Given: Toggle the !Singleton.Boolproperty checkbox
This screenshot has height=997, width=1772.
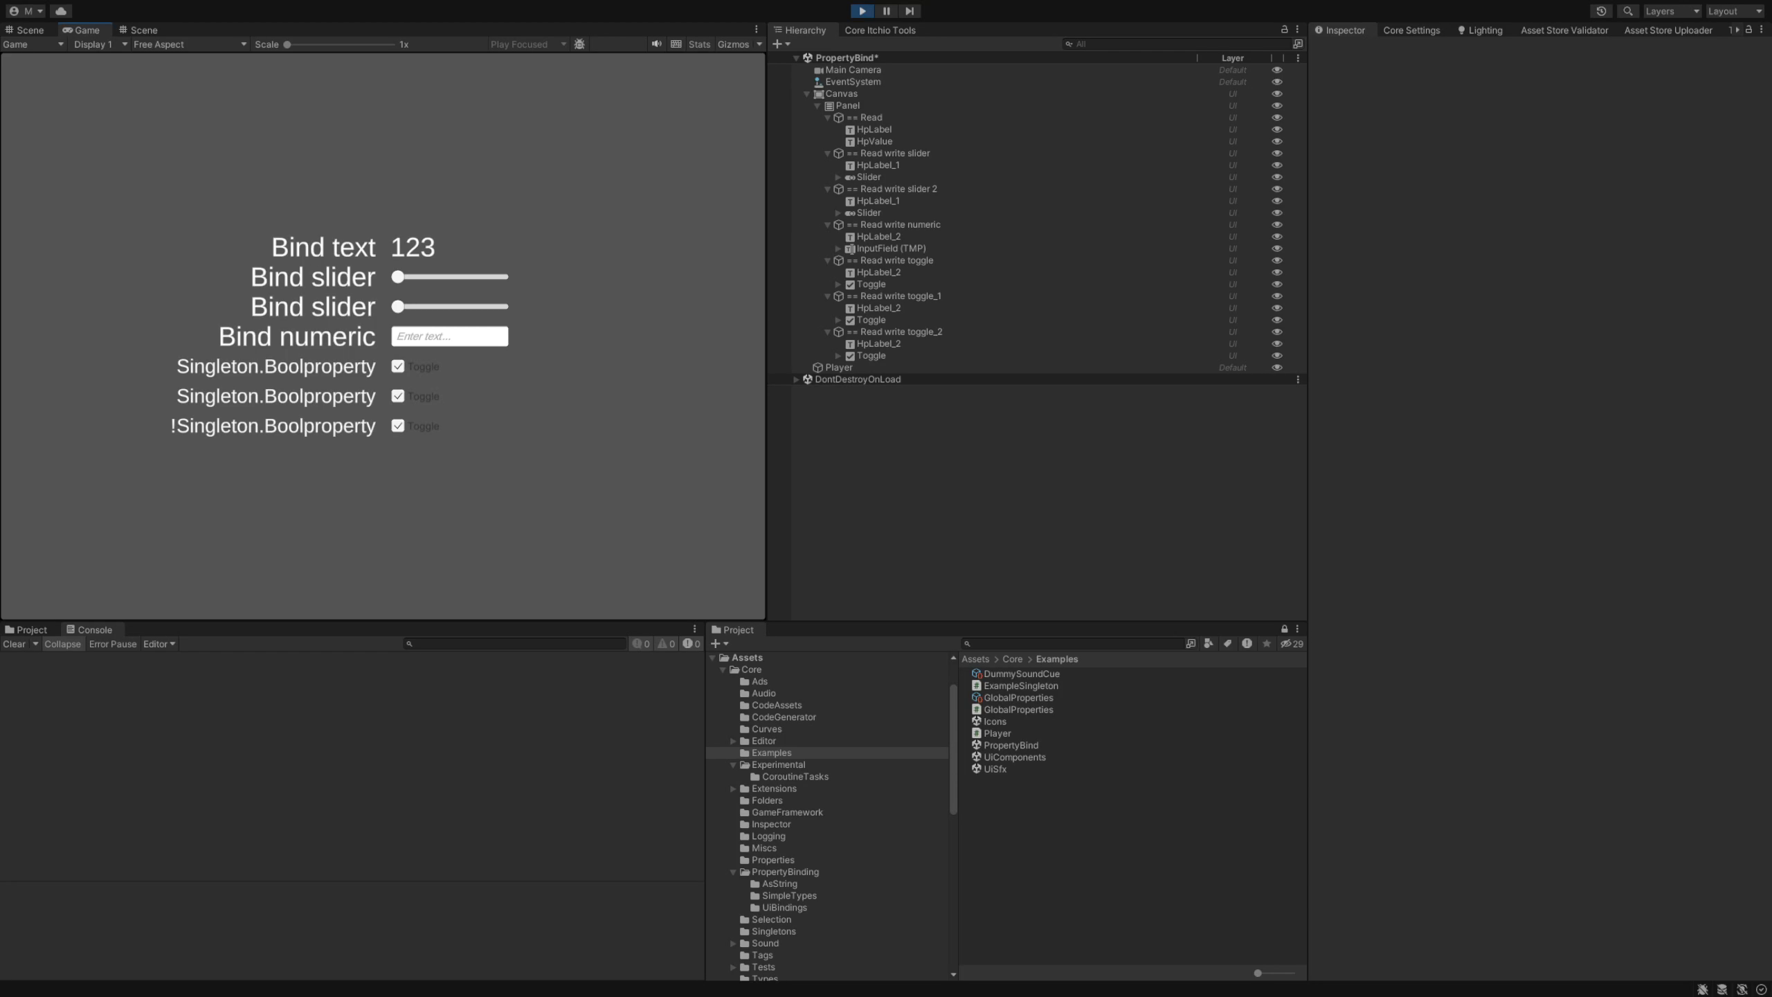Looking at the screenshot, I should [x=395, y=426].
